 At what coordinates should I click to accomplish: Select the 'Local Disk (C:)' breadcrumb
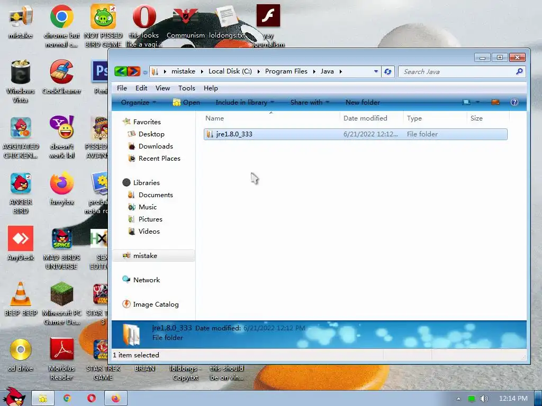(230, 71)
